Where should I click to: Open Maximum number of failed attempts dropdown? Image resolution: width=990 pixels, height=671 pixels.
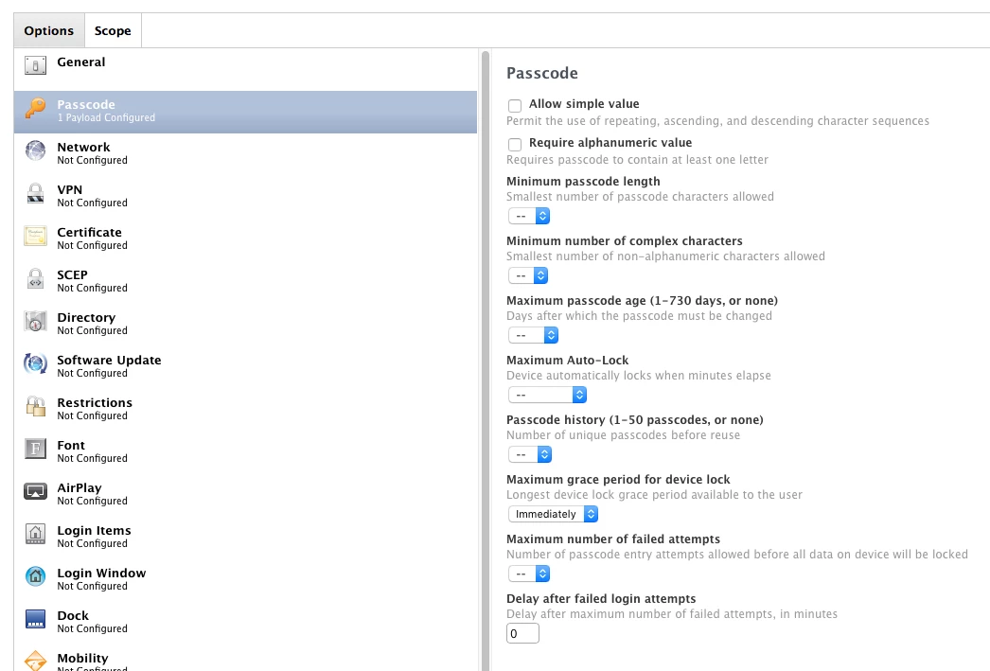tap(529, 574)
